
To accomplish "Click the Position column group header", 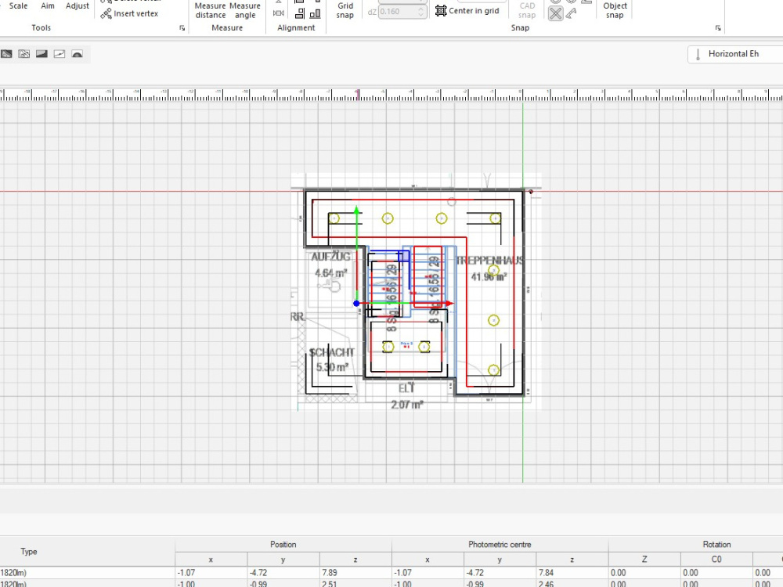I will click(283, 545).
